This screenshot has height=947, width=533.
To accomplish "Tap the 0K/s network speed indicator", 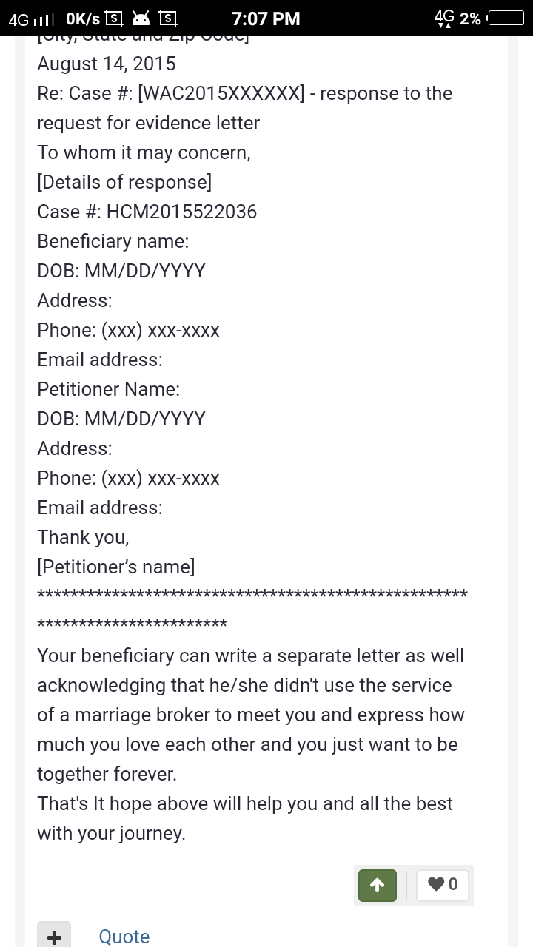I will 83,18.
